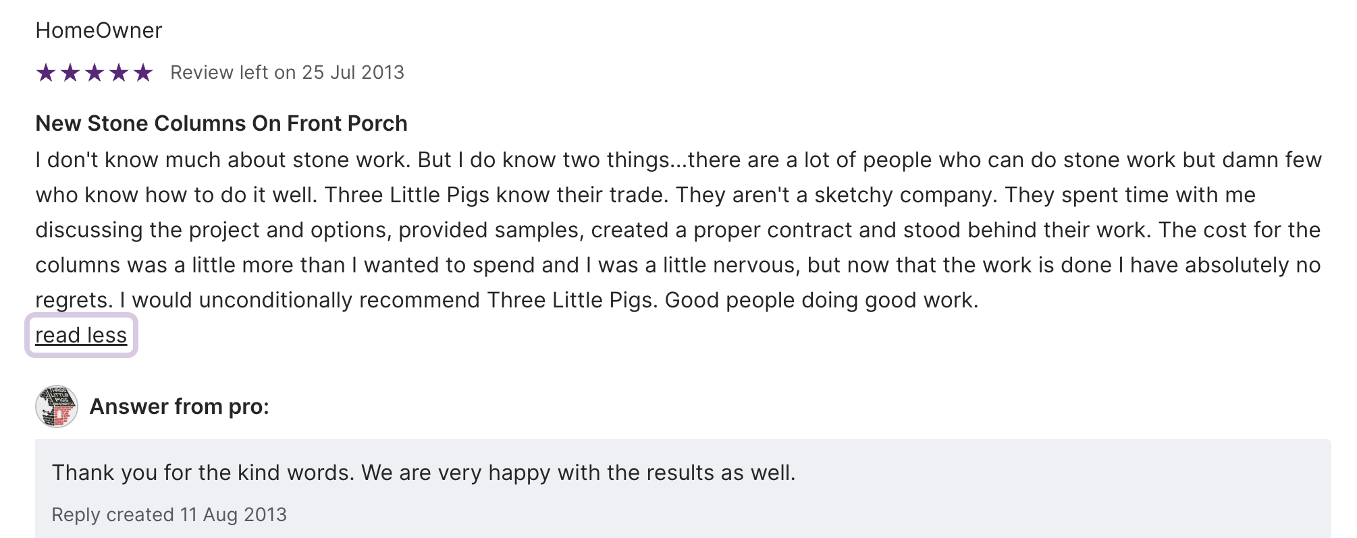Click the "Thank you for the kind words" reply
Screen dimensions: 1357x538
coord(203,473)
